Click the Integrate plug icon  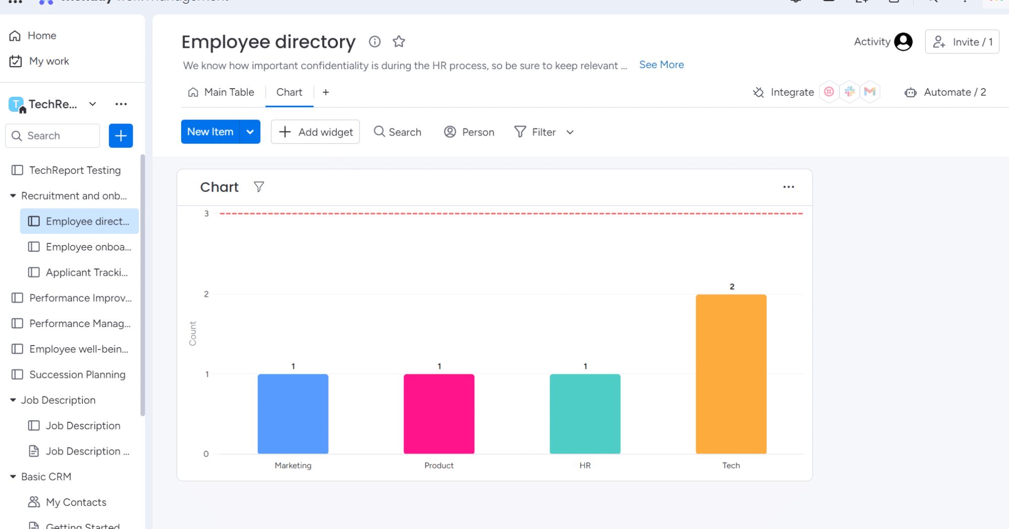tap(758, 92)
